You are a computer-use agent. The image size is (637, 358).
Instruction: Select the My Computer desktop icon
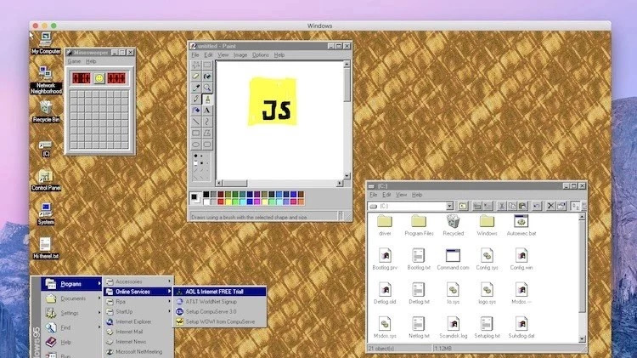pyautogui.click(x=46, y=43)
